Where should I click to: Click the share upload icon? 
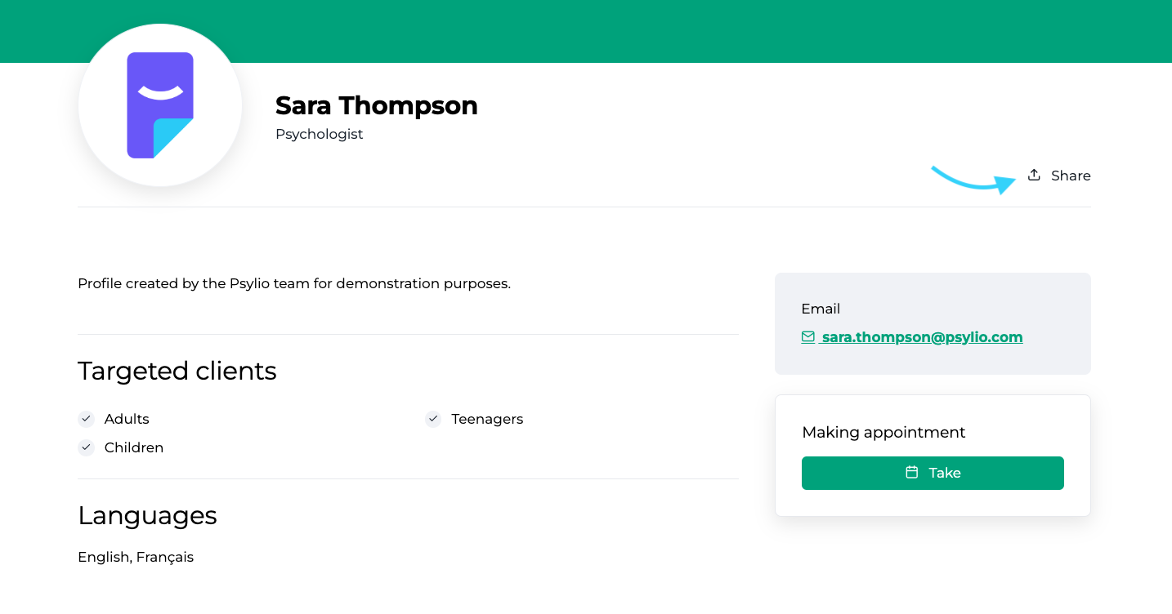pos(1034,175)
